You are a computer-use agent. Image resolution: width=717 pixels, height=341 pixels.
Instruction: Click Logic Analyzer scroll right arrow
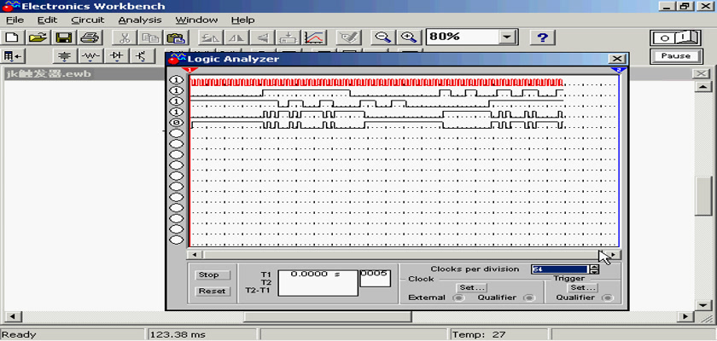[x=614, y=255]
